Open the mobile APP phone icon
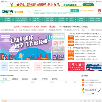102x102 pixels. click(99, 11)
